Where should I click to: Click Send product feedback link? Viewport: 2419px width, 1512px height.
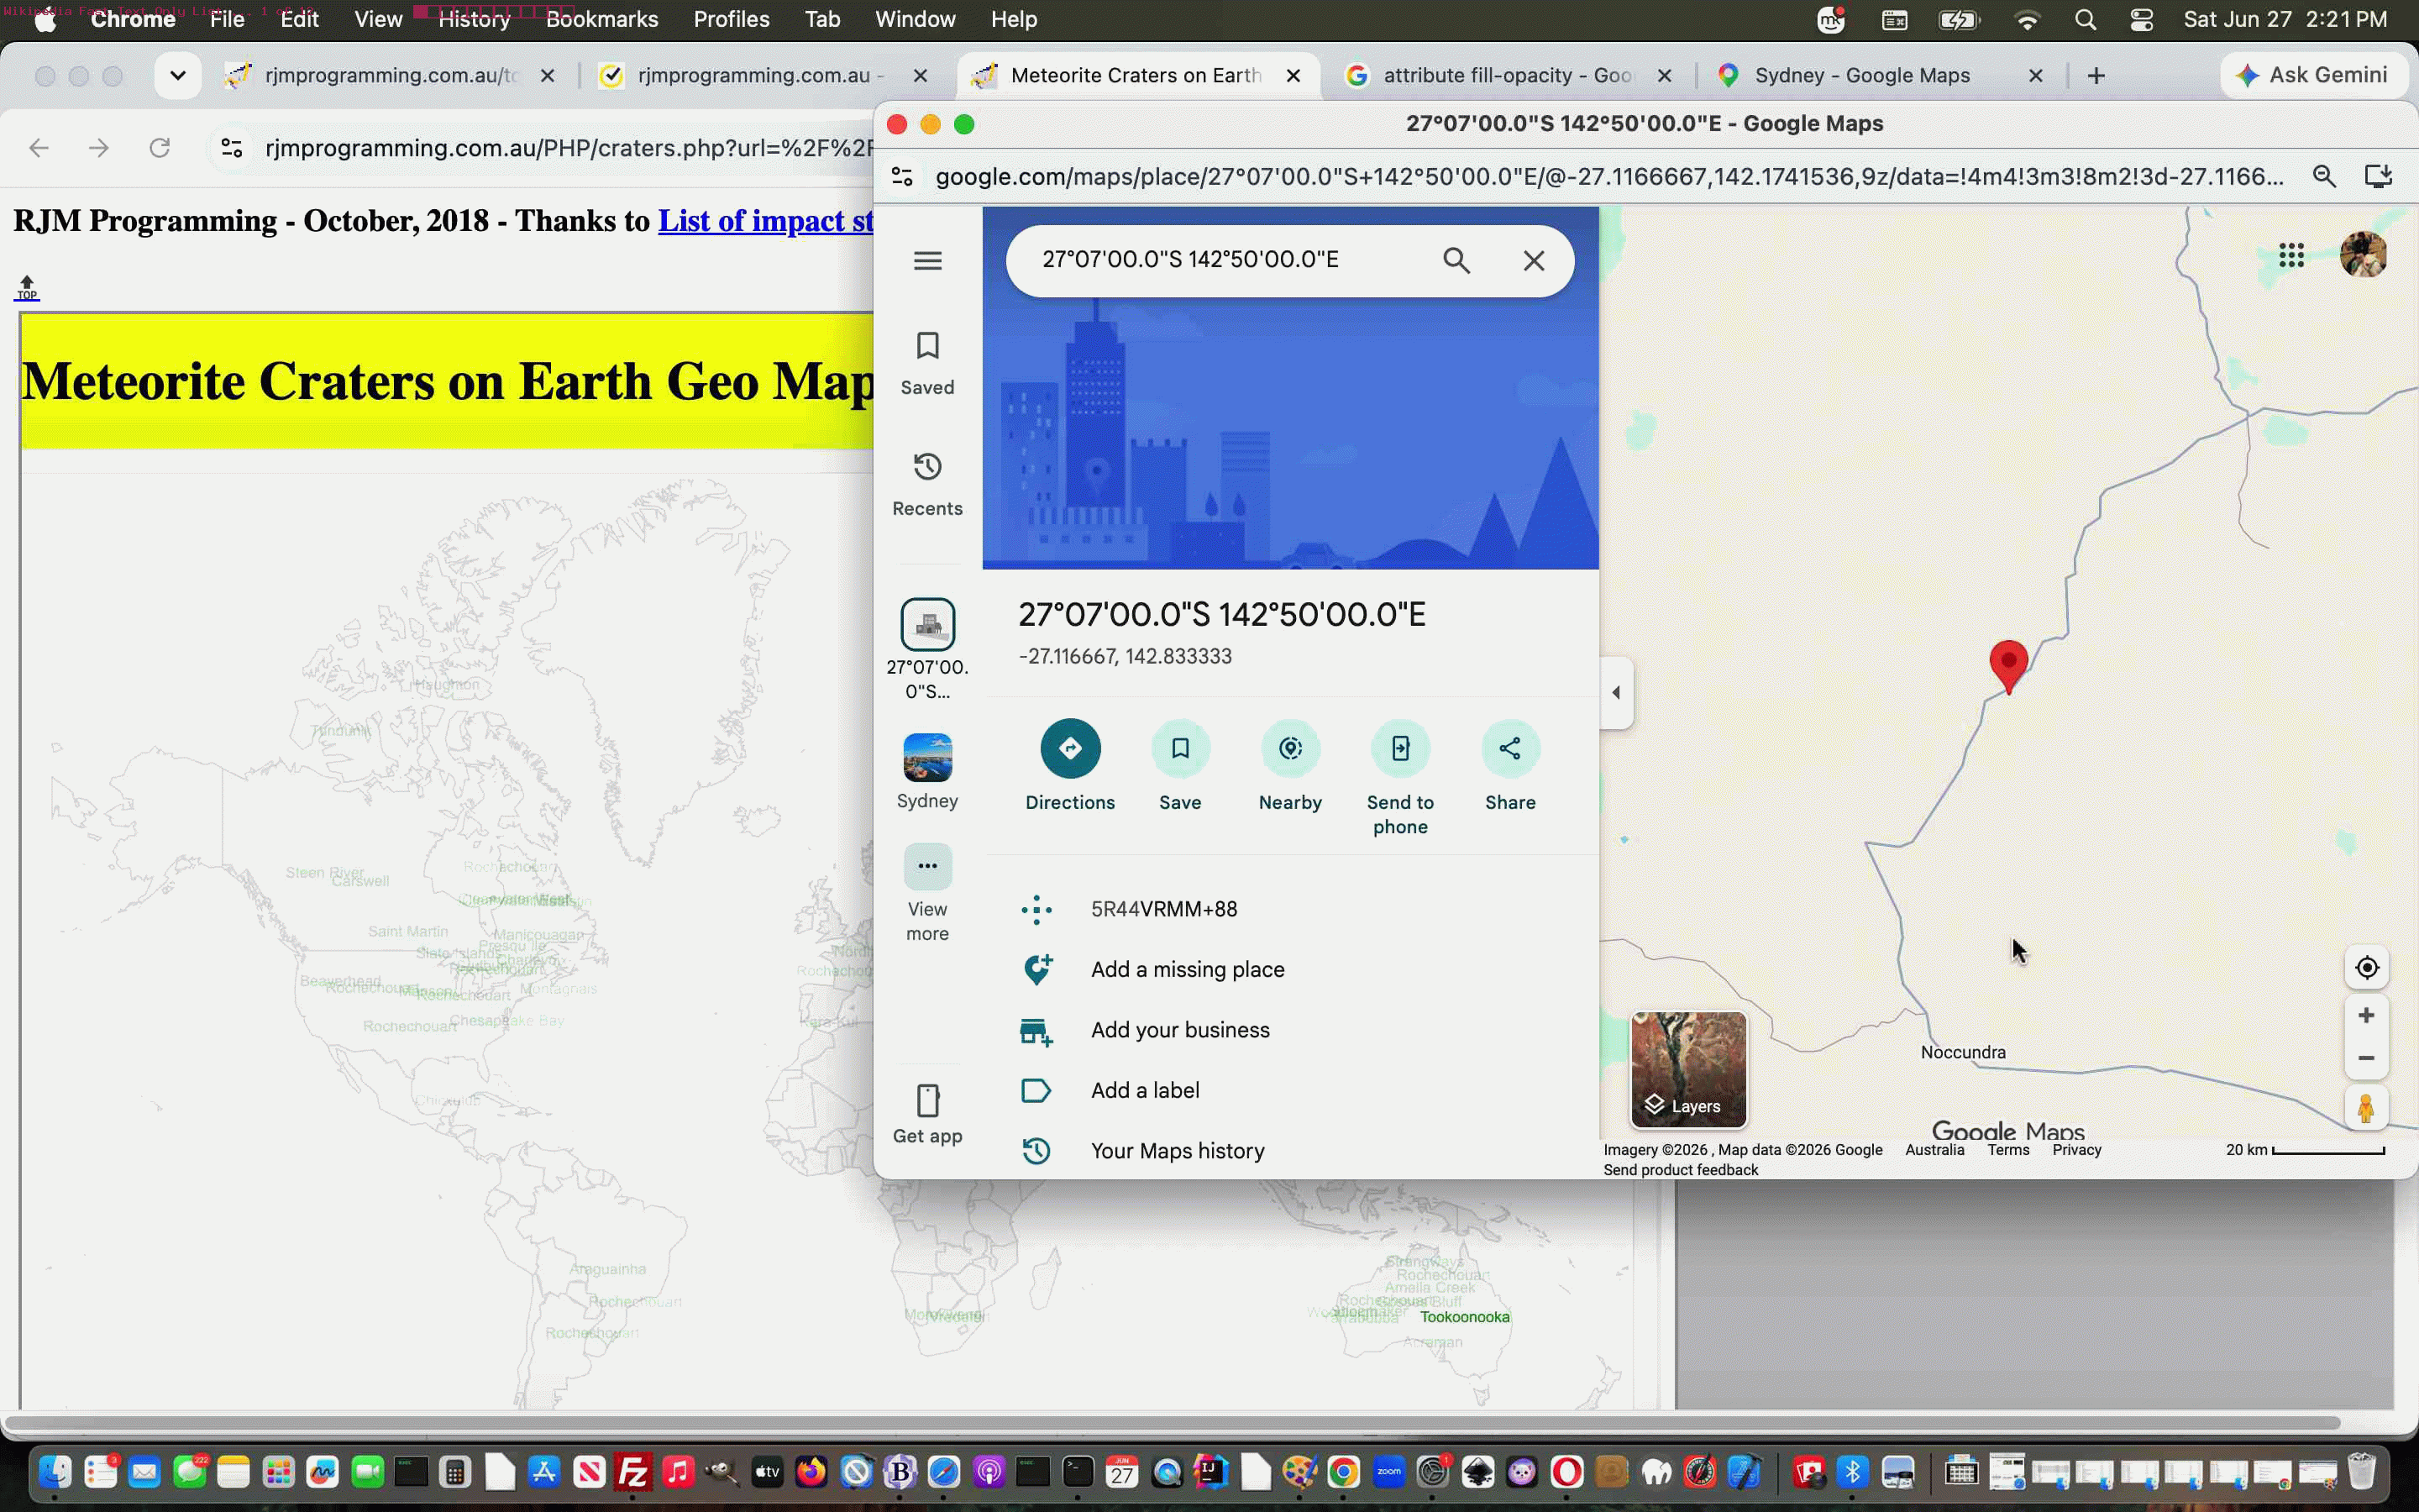pyautogui.click(x=1681, y=1170)
